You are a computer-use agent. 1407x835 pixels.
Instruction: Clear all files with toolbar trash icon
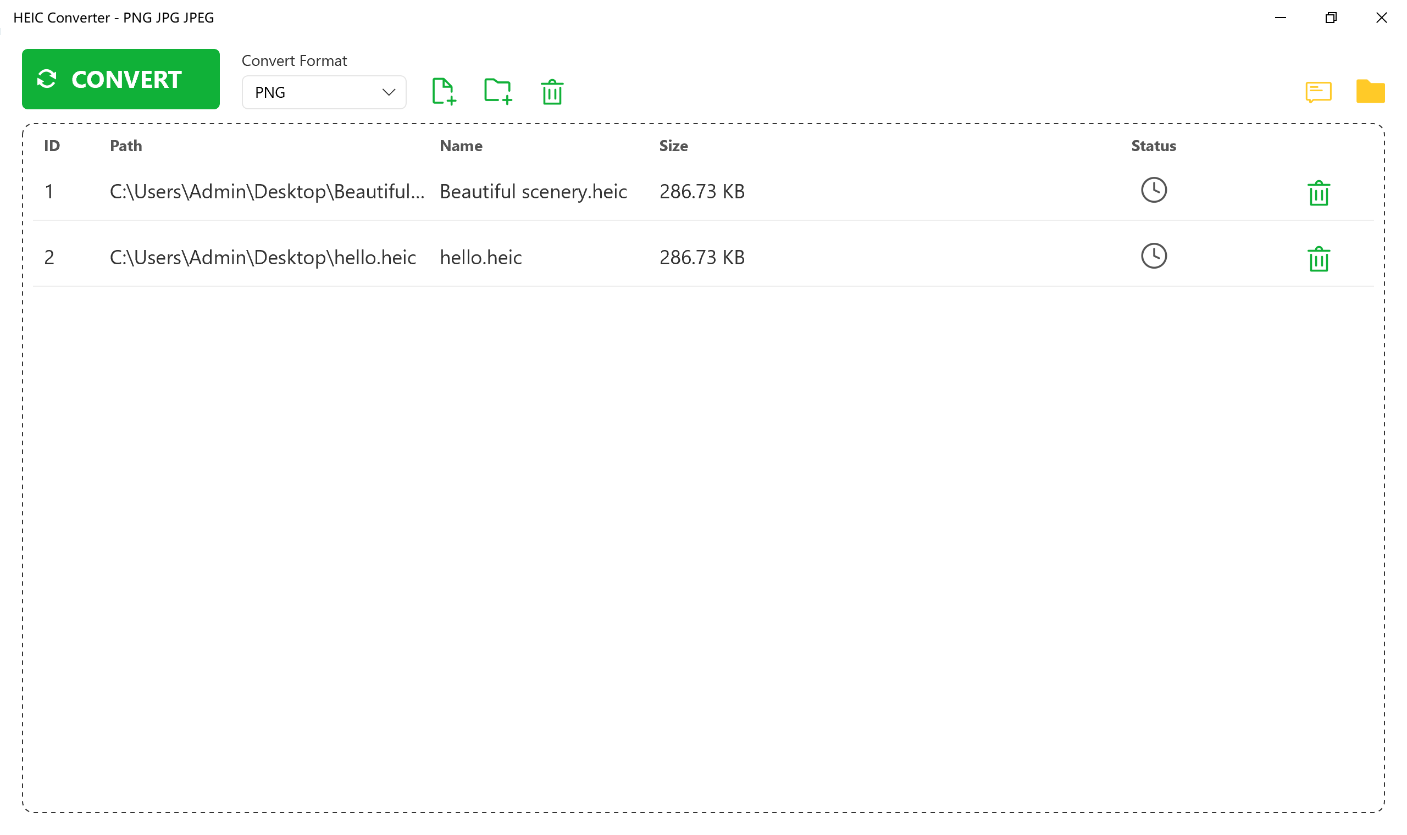[x=552, y=92]
